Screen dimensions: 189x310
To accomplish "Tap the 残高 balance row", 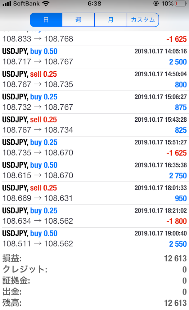I will (94, 303).
